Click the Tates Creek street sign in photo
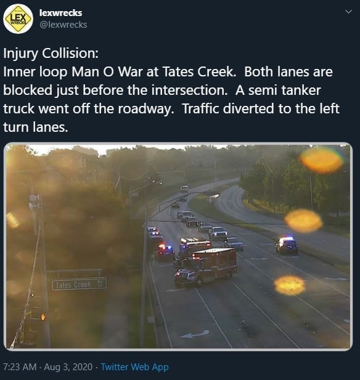Screen dimensions: 360x380 [x=79, y=284]
